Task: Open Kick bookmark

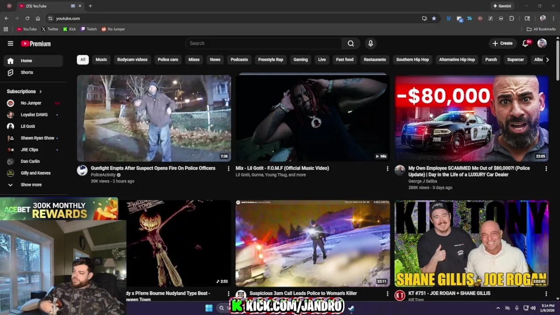Action: [x=69, y=29]
